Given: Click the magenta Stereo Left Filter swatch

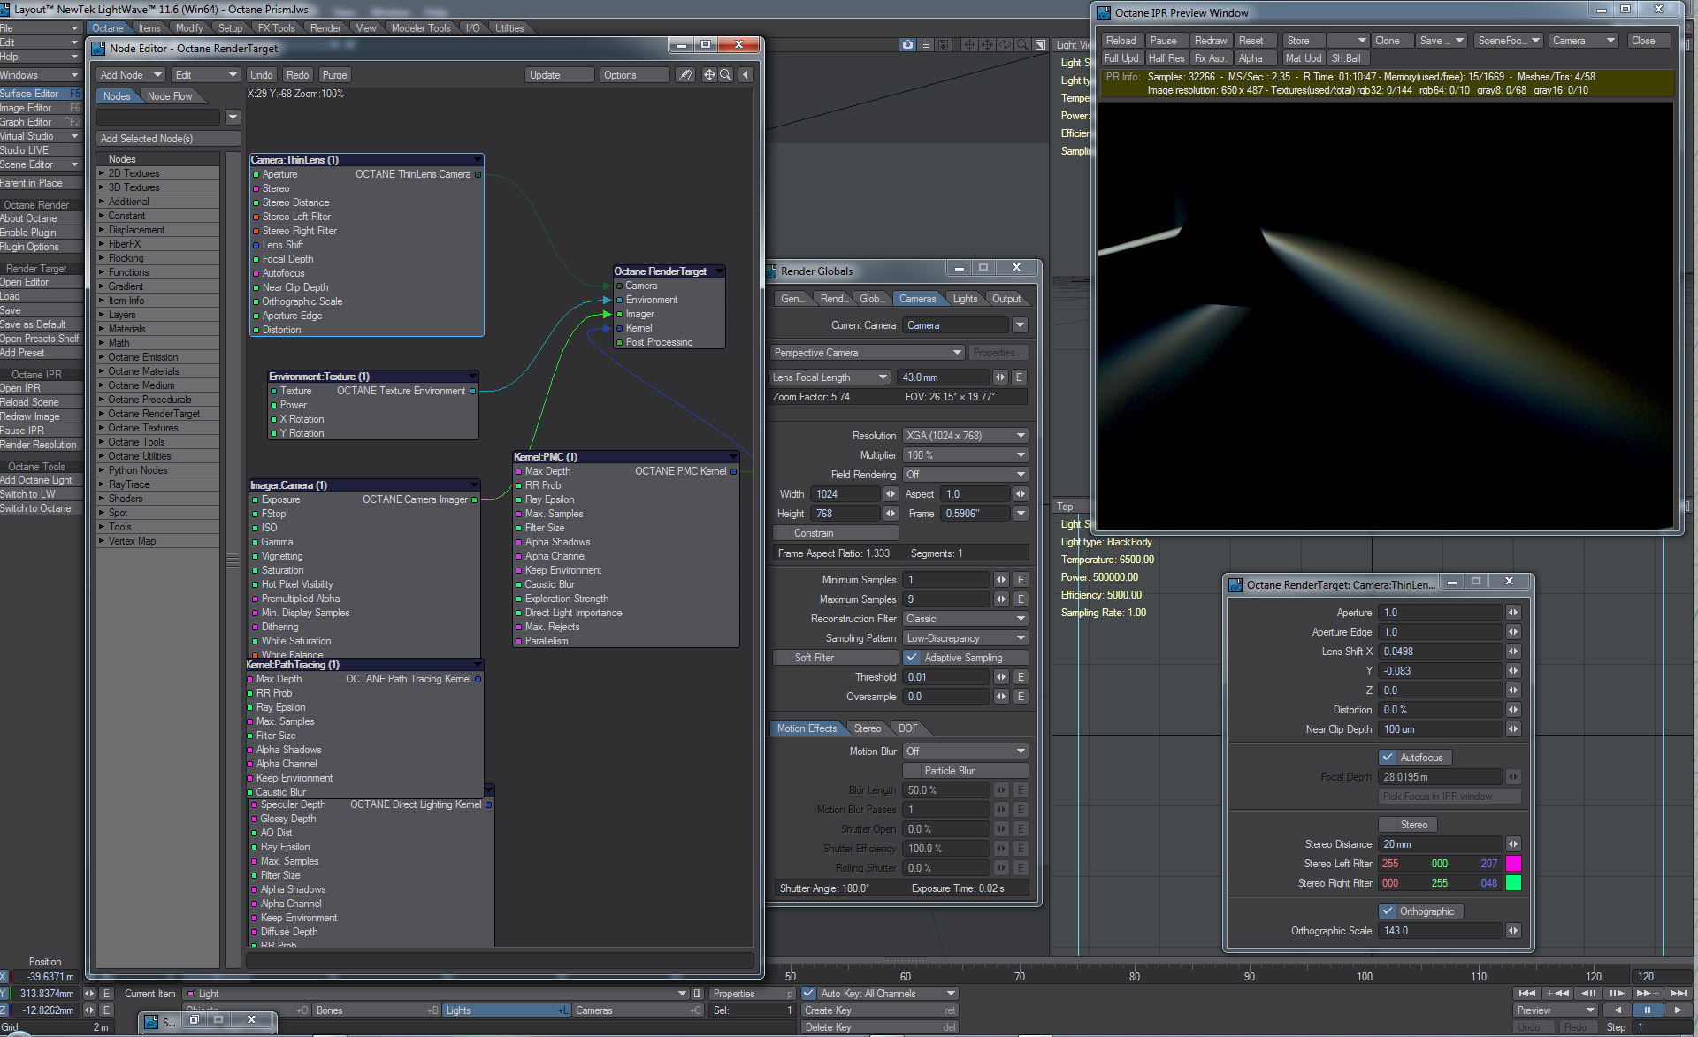Looking at the screenshot, I should pyautogui.click(x=1513, y=864).
